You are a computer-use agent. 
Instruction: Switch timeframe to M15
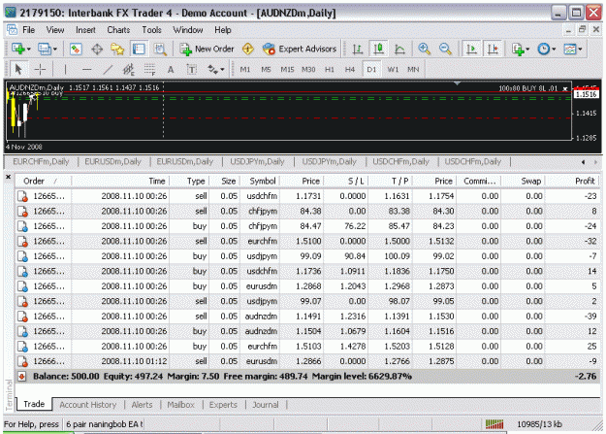pos(287,70)
